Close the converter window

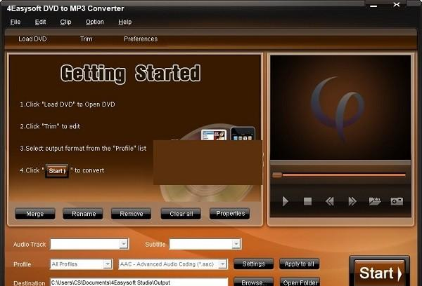(x=397, y=5)
